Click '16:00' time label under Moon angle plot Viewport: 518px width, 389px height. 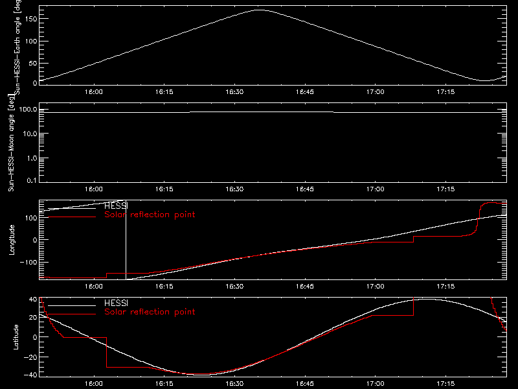94,189
